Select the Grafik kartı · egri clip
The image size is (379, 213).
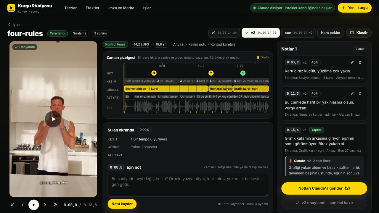[251, 89]
